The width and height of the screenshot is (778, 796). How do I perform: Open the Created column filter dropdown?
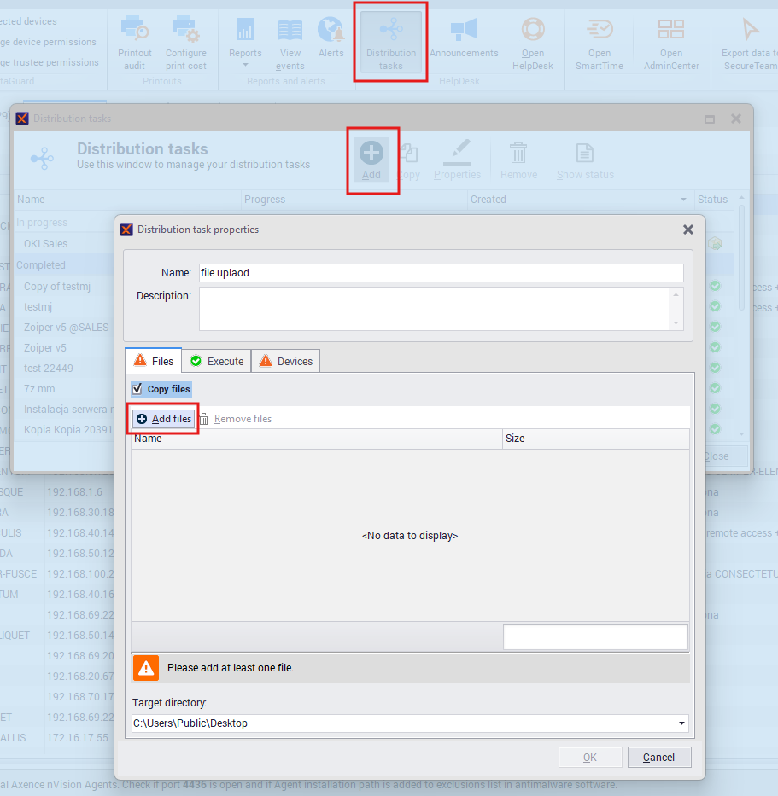[x=683, y=200]
